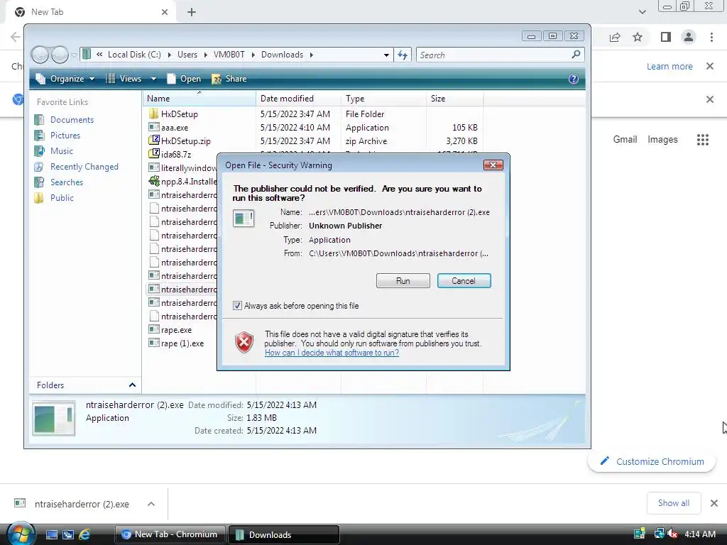The height and width of the screenshot is (545, 727).
Task: Click Learn more in Chromium infobar
Action: click(669, 66)
